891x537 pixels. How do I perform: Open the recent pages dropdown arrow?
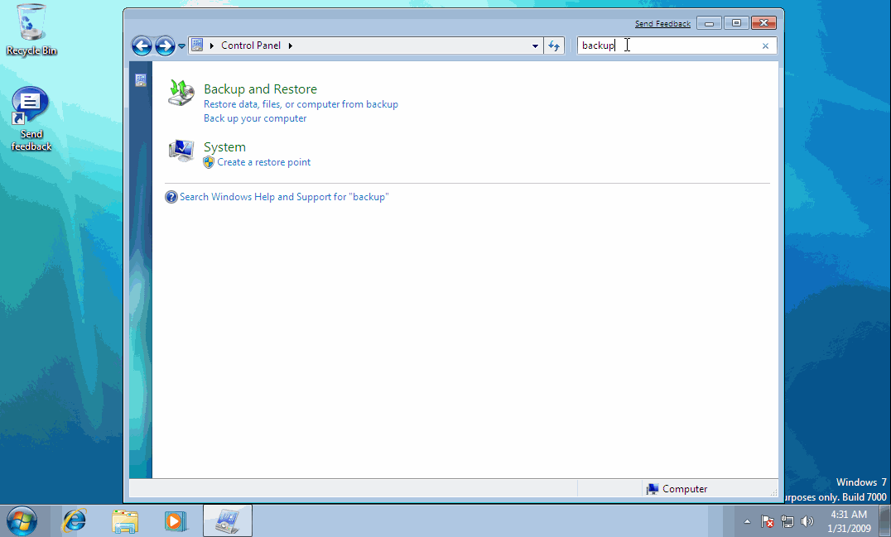coord(182,46)
